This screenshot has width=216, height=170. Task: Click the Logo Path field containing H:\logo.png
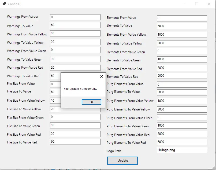click(x=182, y=150)
